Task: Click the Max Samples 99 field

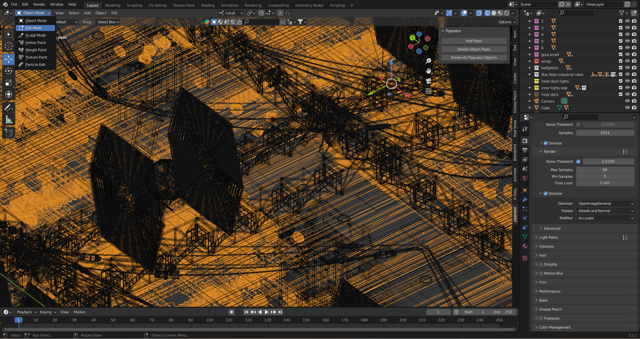Action: [x=605, y=170]
